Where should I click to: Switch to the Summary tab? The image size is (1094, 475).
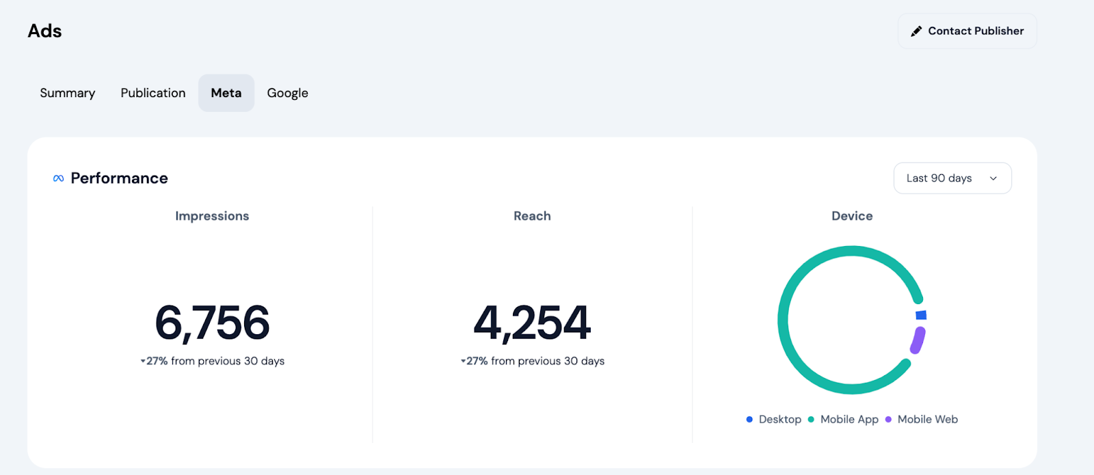coord(67,93)
